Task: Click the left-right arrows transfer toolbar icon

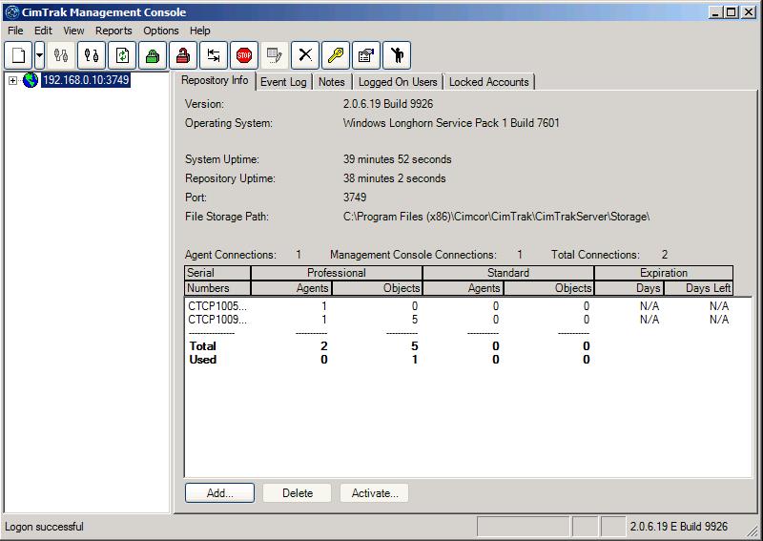Action: click(x=214, y=55)
